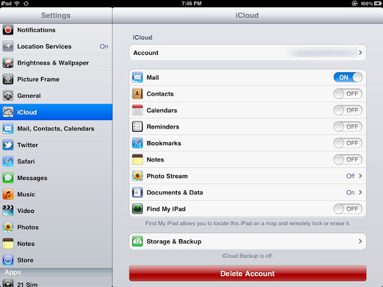The height and width of the screenshot is (287, 383).
Task: Tap the Location Services arrow icon
Action: pyautogui.click(x=8, y=47)
